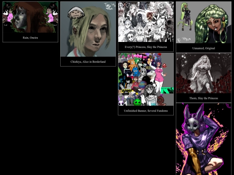The image size is (234, 175).
Task: Click the caption 'Unnamed, Original'
Action: click(204, 48)
